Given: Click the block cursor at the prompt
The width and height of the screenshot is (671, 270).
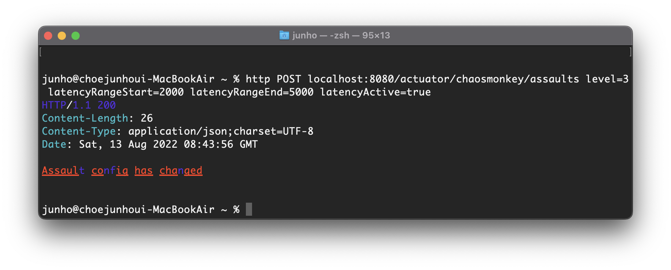Looking at the screenshot, I should point(249,209).
